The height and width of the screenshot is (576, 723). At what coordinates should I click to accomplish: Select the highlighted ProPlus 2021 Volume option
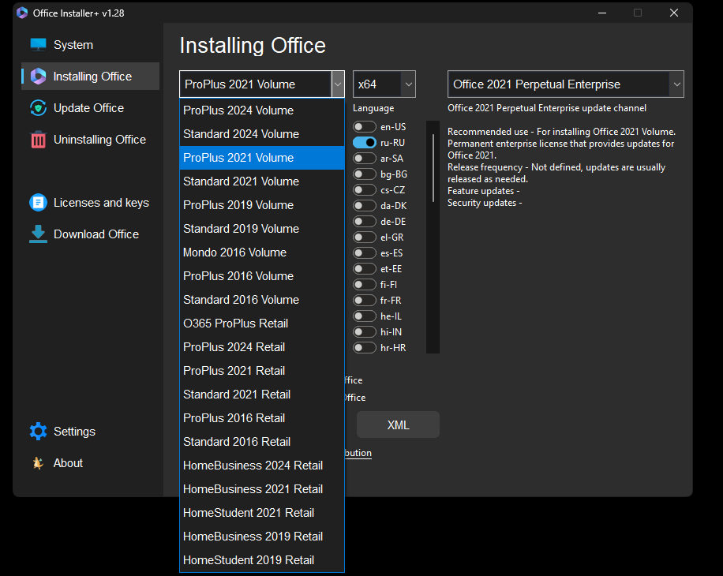[262, 158]
